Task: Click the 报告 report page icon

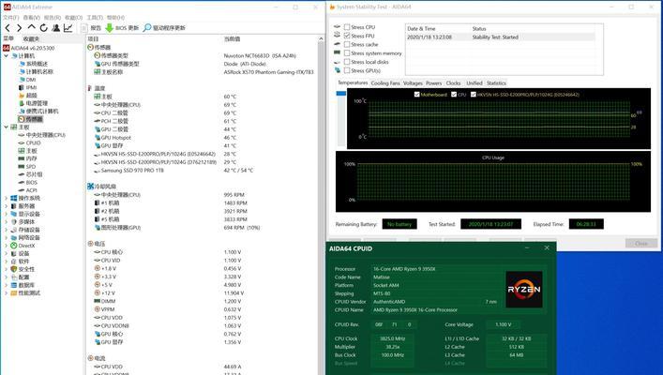Action: tap(84, 28)
